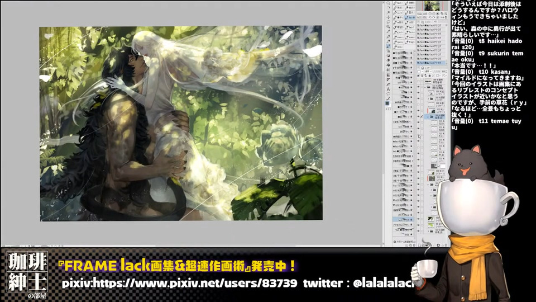Toggle visibility of レイヤー4
Viewport: 536px width, 302px height.
(418, 178)
